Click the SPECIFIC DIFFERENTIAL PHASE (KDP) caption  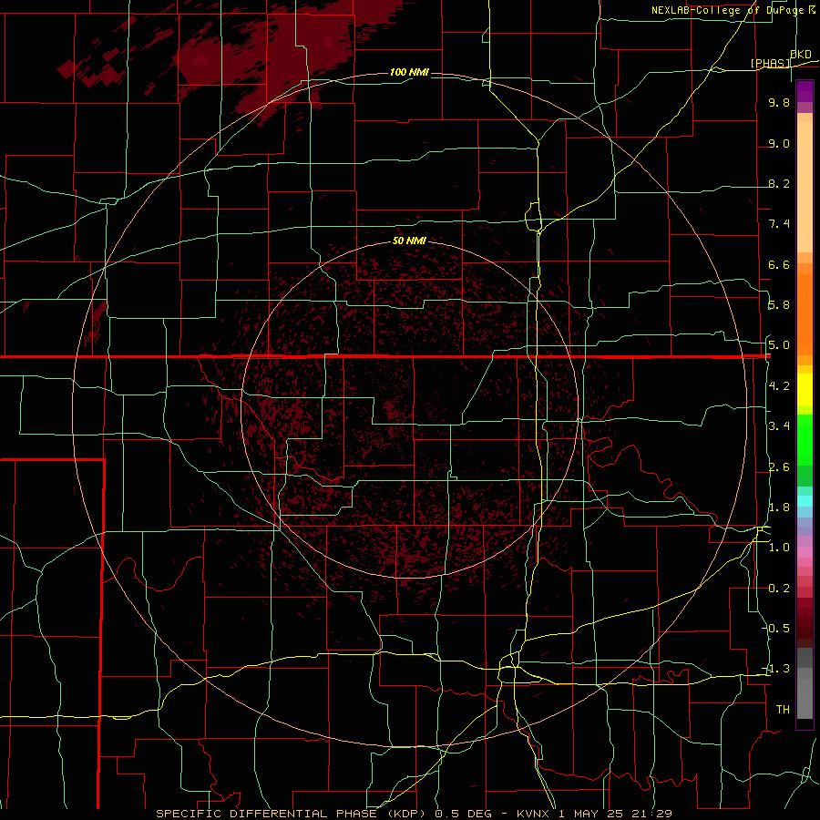tap(295, 814)
